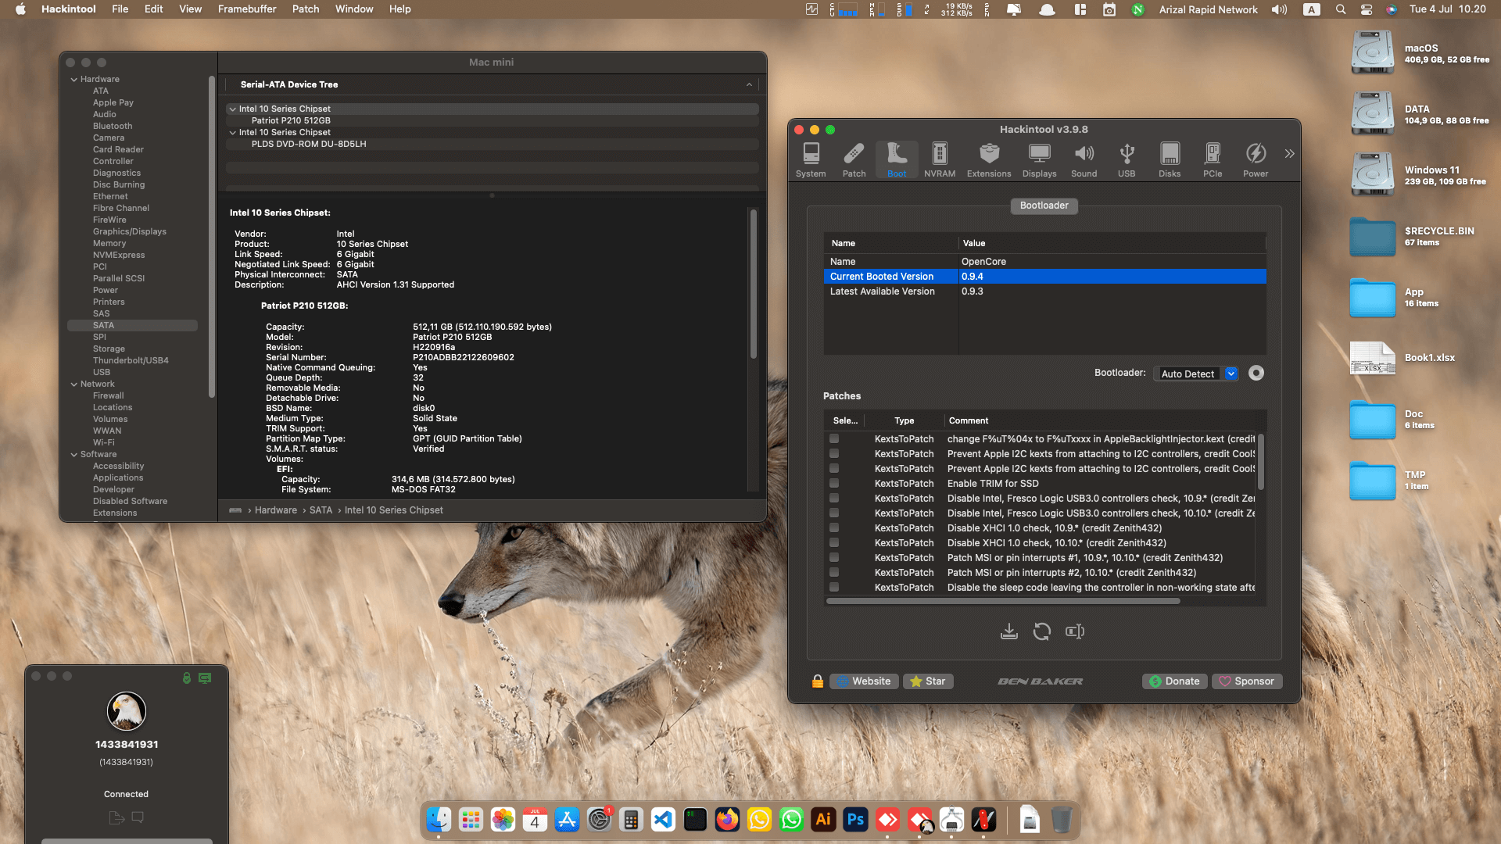Click the Patches table horizontal scrollbar
Screen dimensions: 1501x844
click(x=1003, y=602)
